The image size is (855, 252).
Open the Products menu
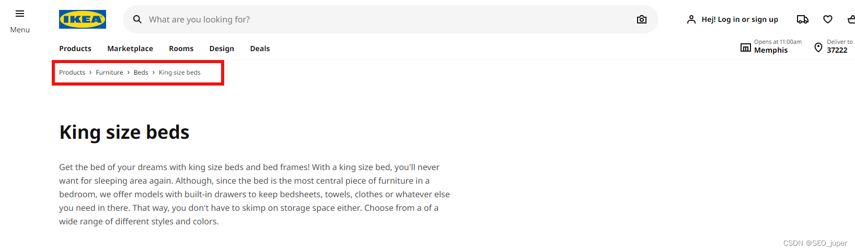pyautogui.click(x=75, y=49)
